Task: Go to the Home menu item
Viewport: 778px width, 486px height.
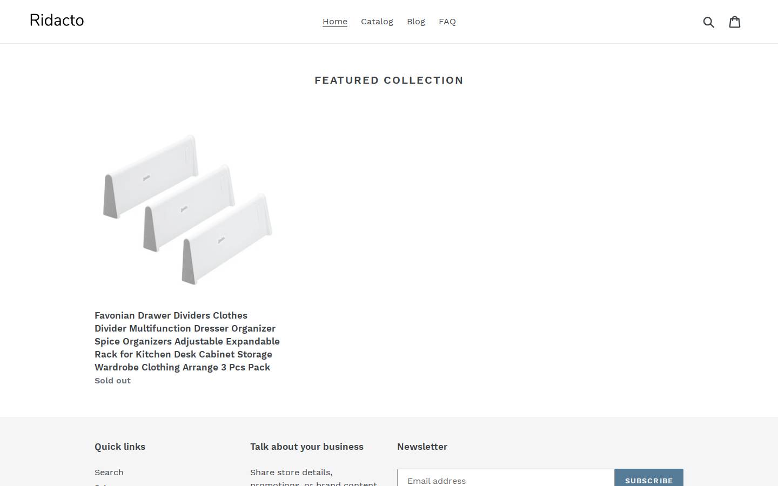Action: pos(335,22)
